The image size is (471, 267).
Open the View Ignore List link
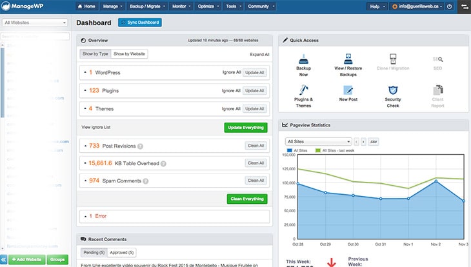[x=96, y=127]
